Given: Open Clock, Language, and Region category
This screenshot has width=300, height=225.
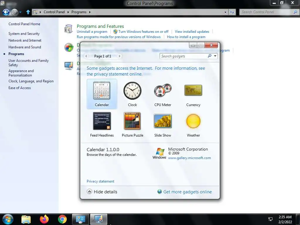Looking at the screenshot, I should (x=31, y=81).
